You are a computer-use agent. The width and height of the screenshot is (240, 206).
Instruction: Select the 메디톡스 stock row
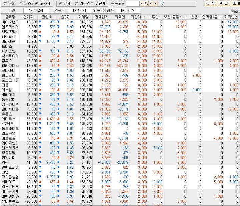click(x=120, y=119)
